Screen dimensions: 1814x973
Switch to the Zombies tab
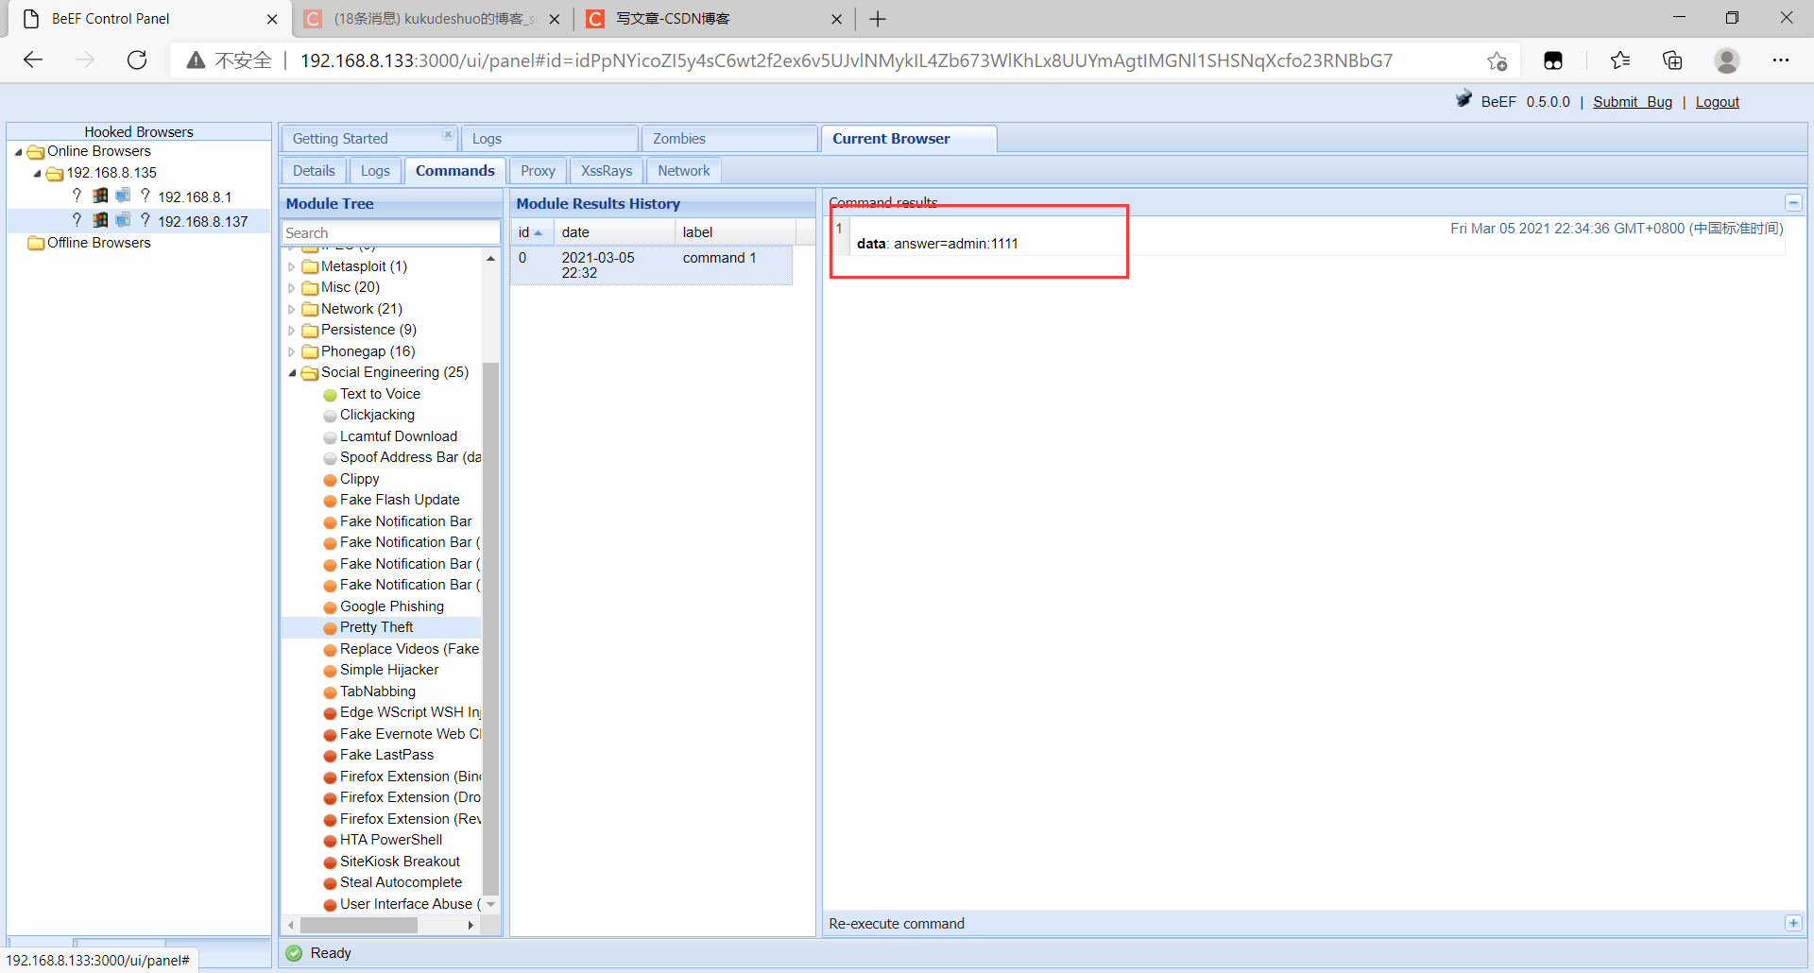coord(728,139)
